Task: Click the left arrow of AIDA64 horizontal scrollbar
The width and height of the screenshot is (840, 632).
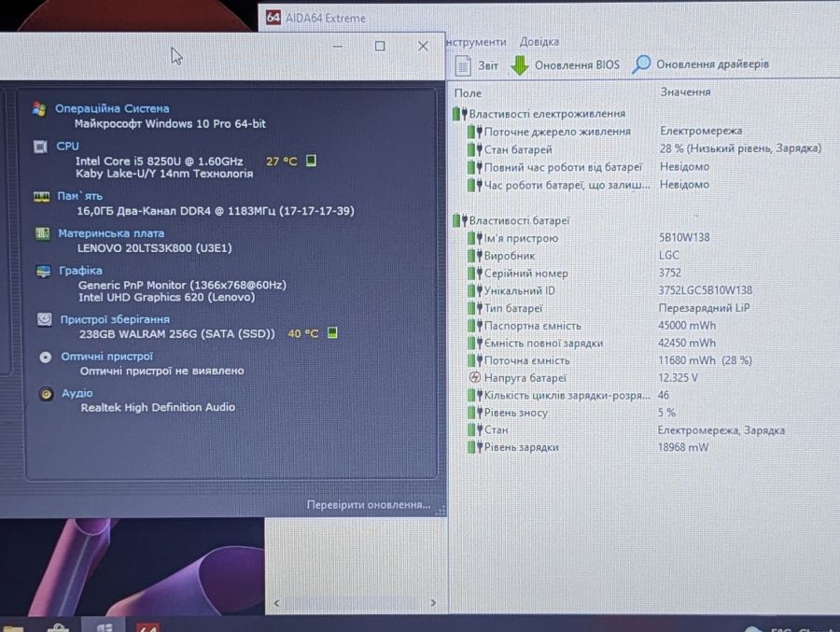Action: (x=276, y=603)
